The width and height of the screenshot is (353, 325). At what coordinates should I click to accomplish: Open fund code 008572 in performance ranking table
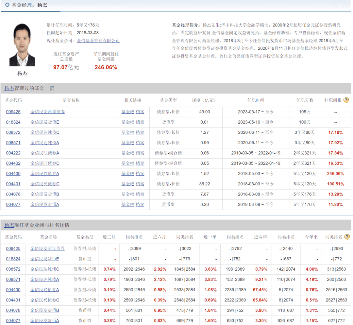13,269
